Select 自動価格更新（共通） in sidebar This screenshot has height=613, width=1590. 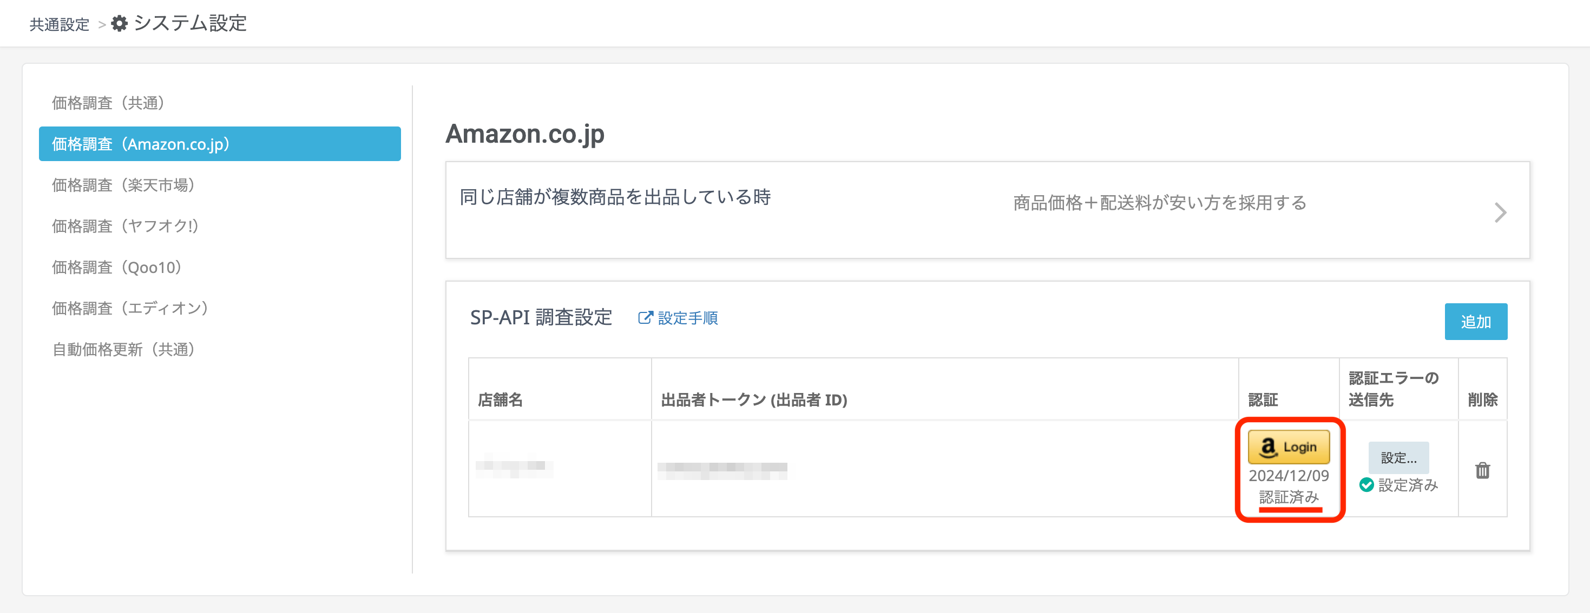[x=123, y=350]
